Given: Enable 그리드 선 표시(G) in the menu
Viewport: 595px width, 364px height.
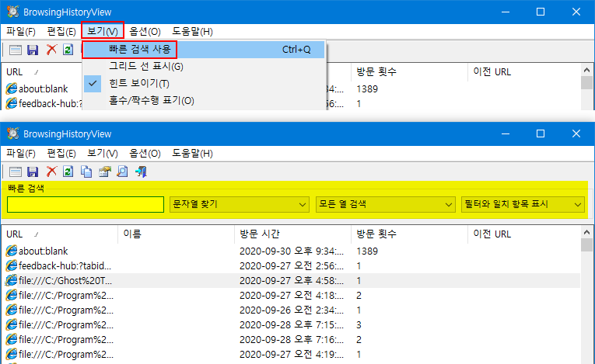Looking at the screenshot, I should [204, 66].
